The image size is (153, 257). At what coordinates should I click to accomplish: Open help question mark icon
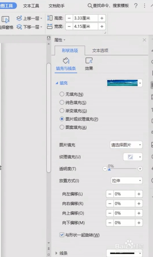pos(135,6)
